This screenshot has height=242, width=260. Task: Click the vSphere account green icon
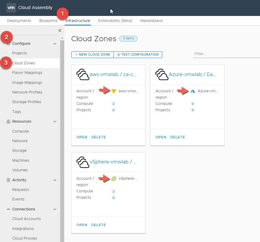[114, 179]
